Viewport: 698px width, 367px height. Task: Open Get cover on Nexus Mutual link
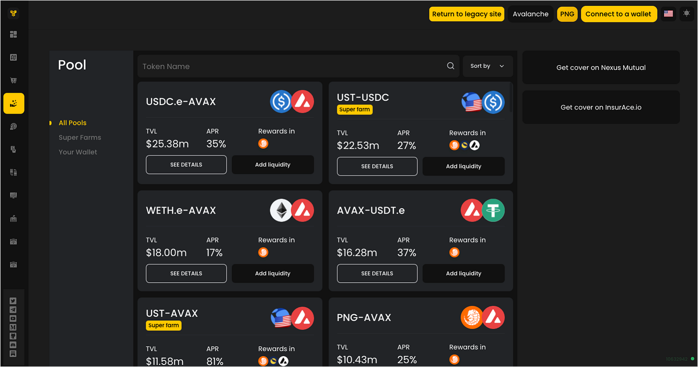point(601,67)
